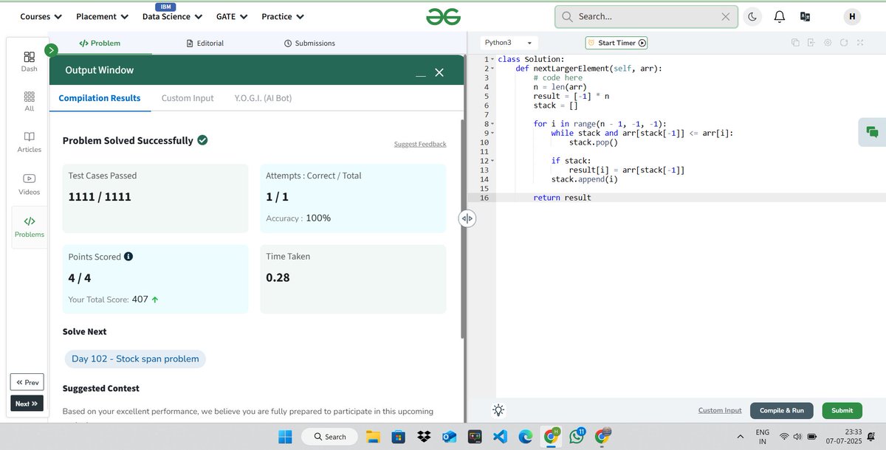Toggle dark mode with the moon icon
The height and width of the screenshot is (450, 886).
coord(752,16)
